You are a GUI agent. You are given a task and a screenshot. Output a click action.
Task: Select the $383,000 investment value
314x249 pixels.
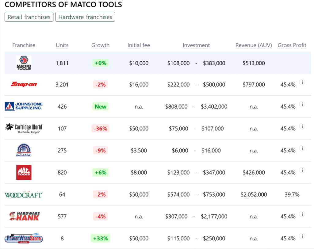click(x=214, y=63)
